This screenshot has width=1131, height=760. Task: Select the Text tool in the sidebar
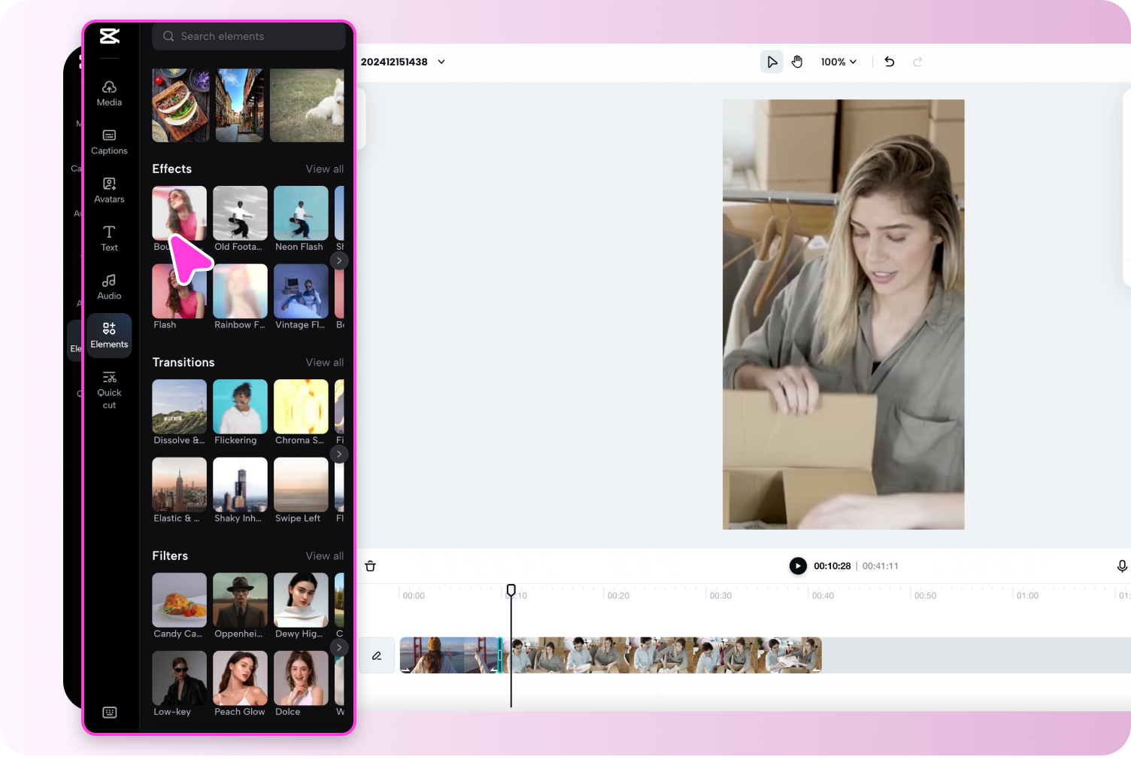point(109,236)
